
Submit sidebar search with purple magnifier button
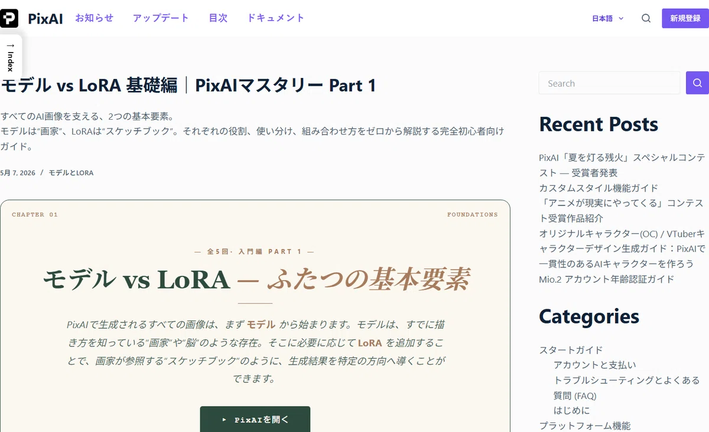[697, 83]
